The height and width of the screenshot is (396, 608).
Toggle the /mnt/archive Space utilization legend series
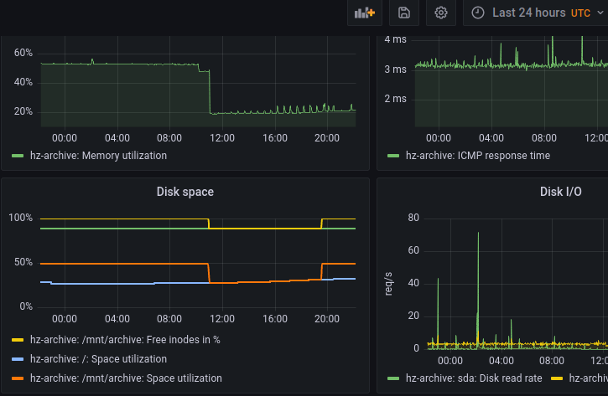(126, 378)
